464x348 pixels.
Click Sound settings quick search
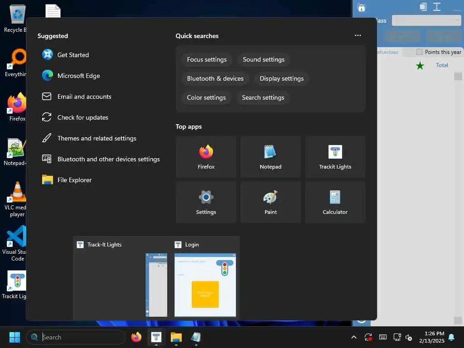pos(264,59)
